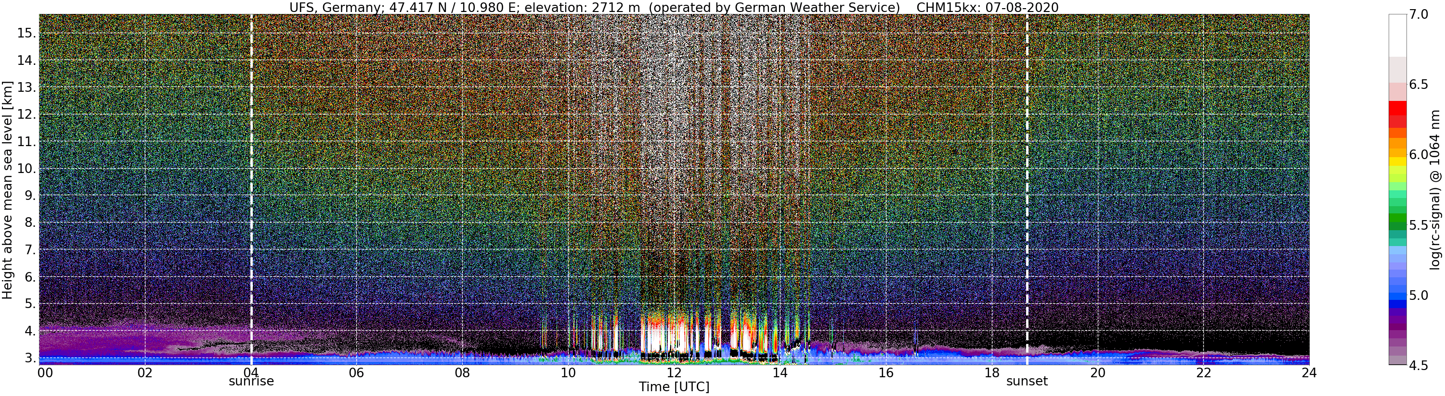Click the height tick label '15.'
Image resolution: width=1445 pixels, height=396 pixels.
(x=26, y=33)
